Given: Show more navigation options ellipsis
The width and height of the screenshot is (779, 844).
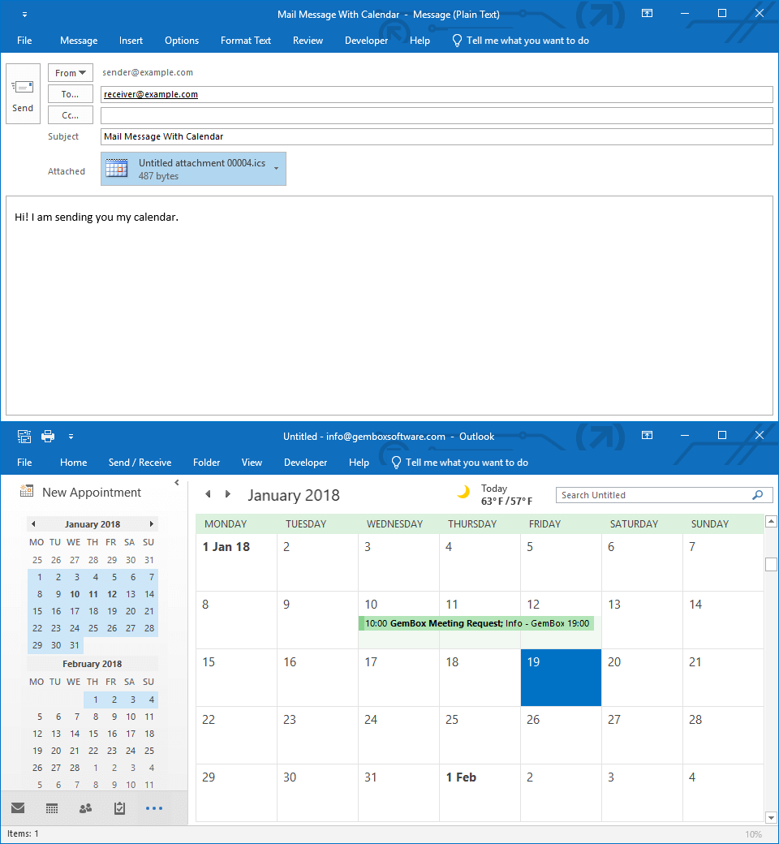Looking at the screenshot, I should [154, 808].
